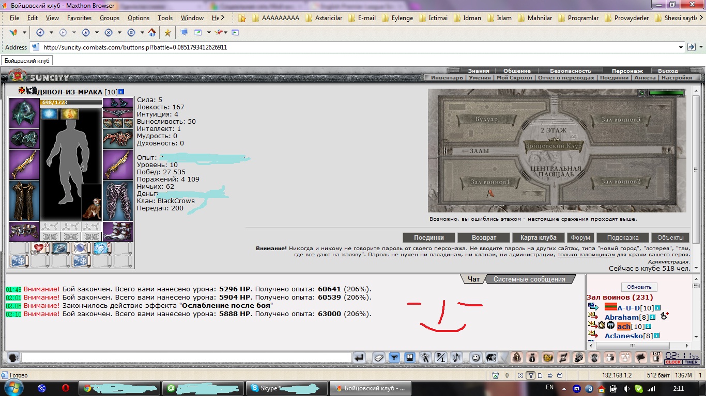Click the belt equipment slot
The image size is (706, 396).
(24, 232)
